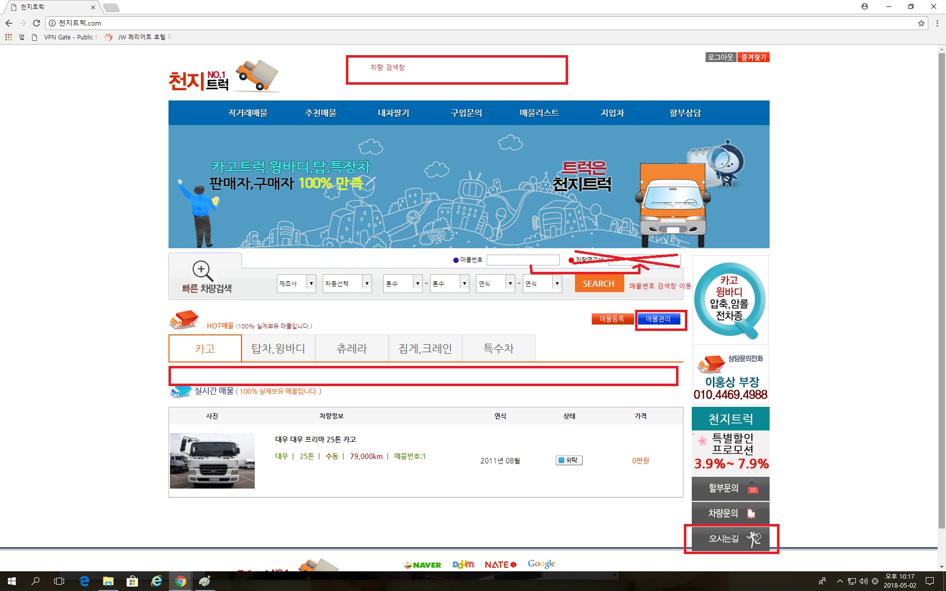
Task: Open second 톤수 dropdown
Action: [449, 284]
